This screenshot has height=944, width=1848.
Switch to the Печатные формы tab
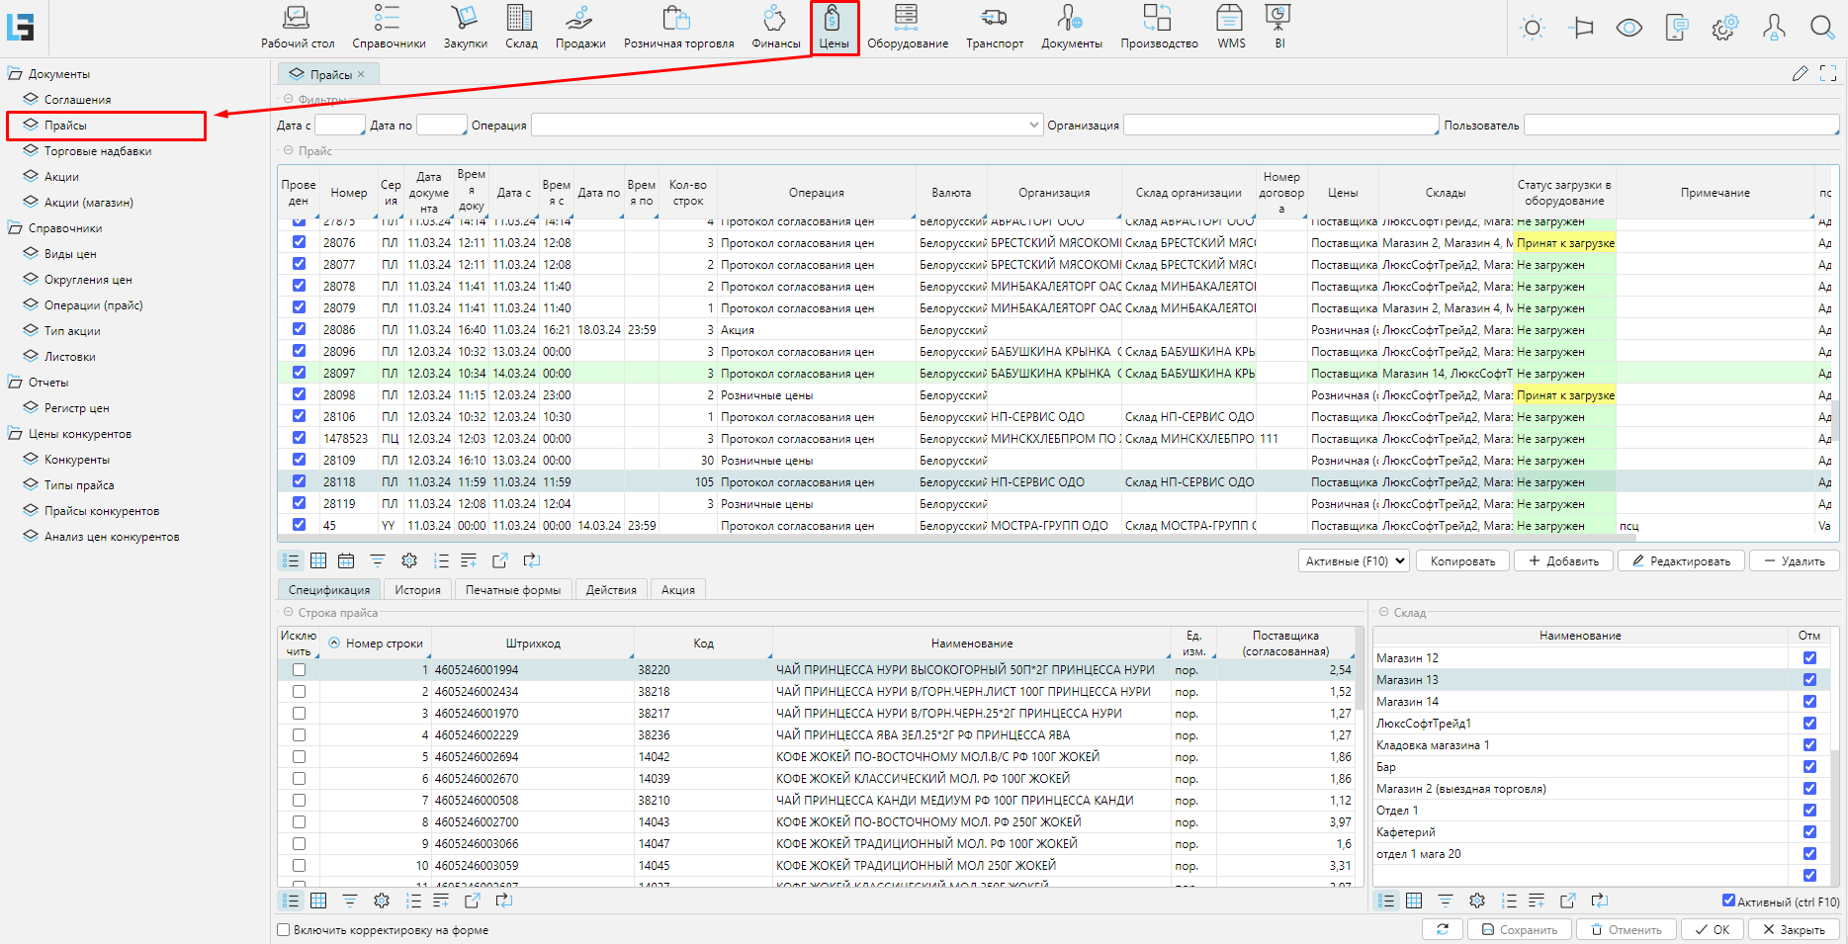tap(512, 589)
